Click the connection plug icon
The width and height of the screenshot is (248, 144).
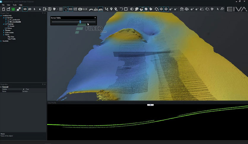pyautogui.click(x=18, y=9)
